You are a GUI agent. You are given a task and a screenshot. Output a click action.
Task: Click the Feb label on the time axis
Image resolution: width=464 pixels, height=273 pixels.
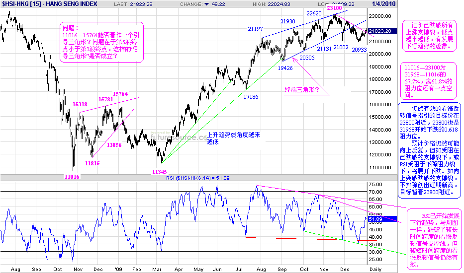(136, 269)
